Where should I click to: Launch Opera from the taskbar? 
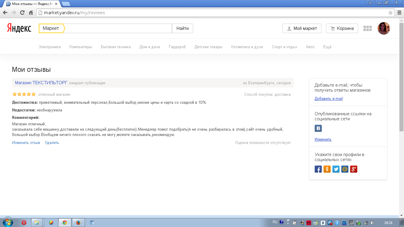pos(24,223)
